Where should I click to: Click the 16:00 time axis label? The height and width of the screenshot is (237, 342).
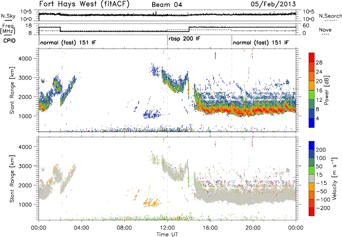pyautogui.click(x=210, y=228)
